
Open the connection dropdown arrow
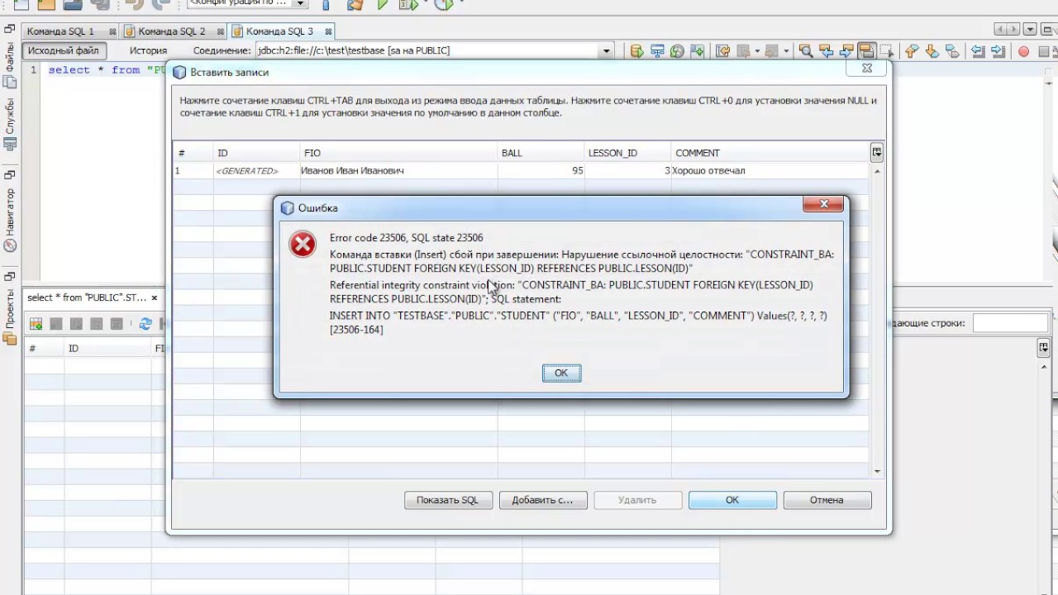[606, 51]
